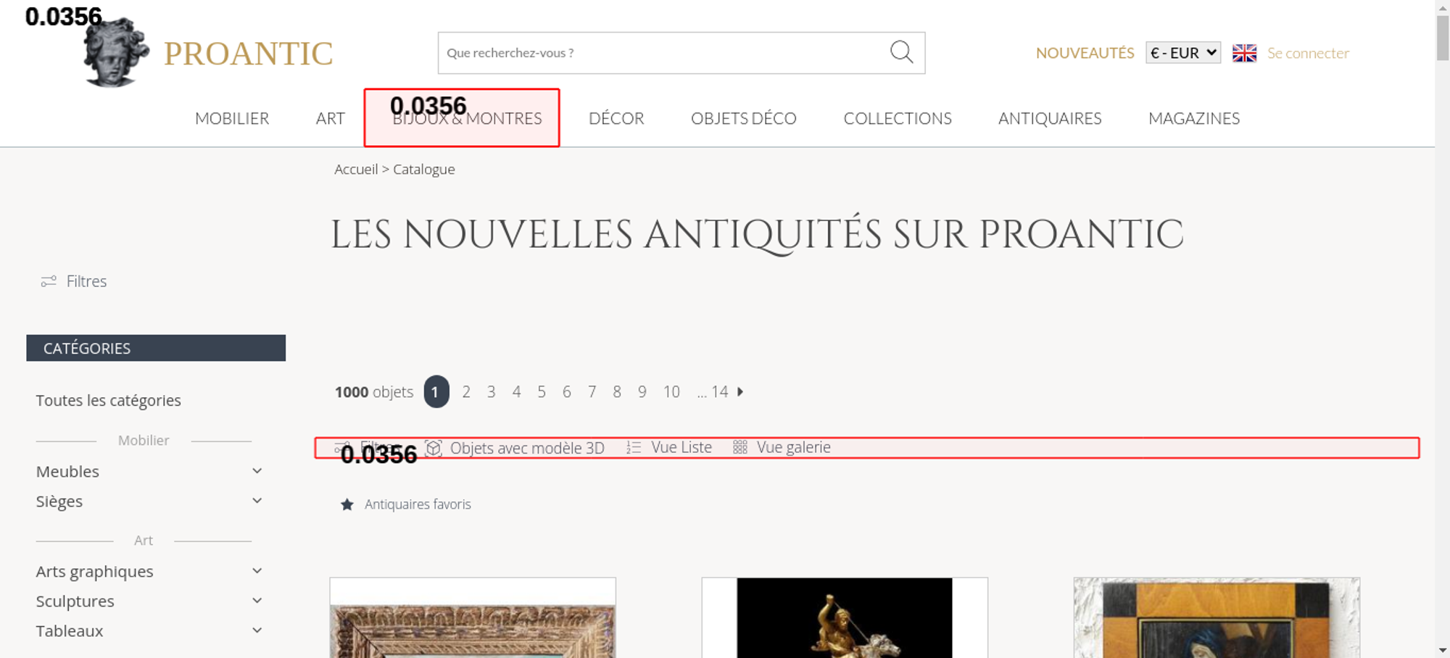Click the search magnifier icon
This screenshot has height=658, width=1450.
pyautogui.click(x=901, y=52)
